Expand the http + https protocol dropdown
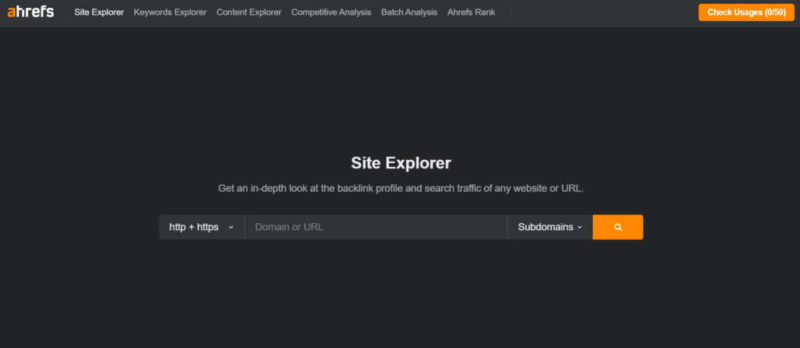 click(202, 227)
